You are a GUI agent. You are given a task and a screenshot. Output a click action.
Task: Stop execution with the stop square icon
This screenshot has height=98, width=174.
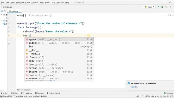170,7
